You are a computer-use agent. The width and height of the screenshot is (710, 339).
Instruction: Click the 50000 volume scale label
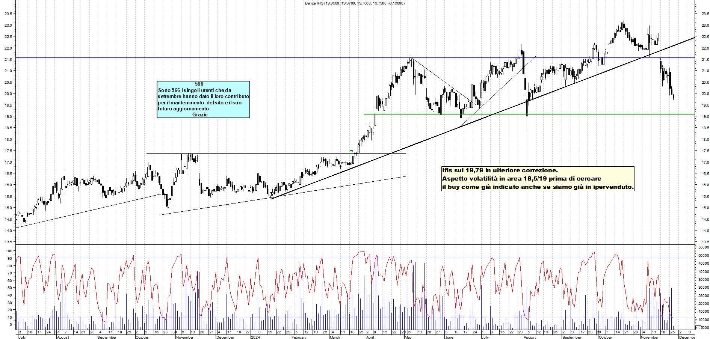coord(704,256)
